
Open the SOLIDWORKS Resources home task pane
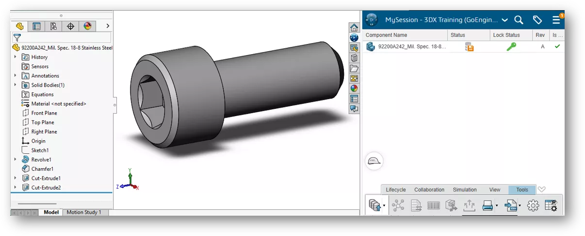tap(354, 28)
